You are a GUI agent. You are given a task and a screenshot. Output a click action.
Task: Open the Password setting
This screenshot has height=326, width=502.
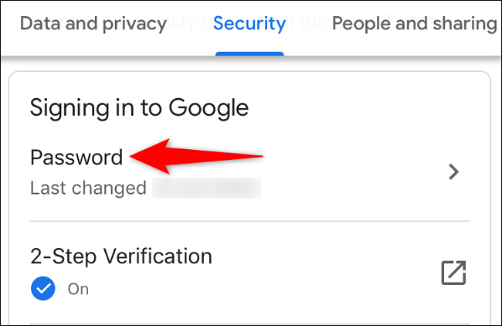coord(76,158)
